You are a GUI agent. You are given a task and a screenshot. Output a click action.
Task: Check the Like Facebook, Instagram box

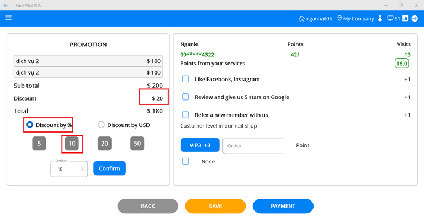(185, 79)
